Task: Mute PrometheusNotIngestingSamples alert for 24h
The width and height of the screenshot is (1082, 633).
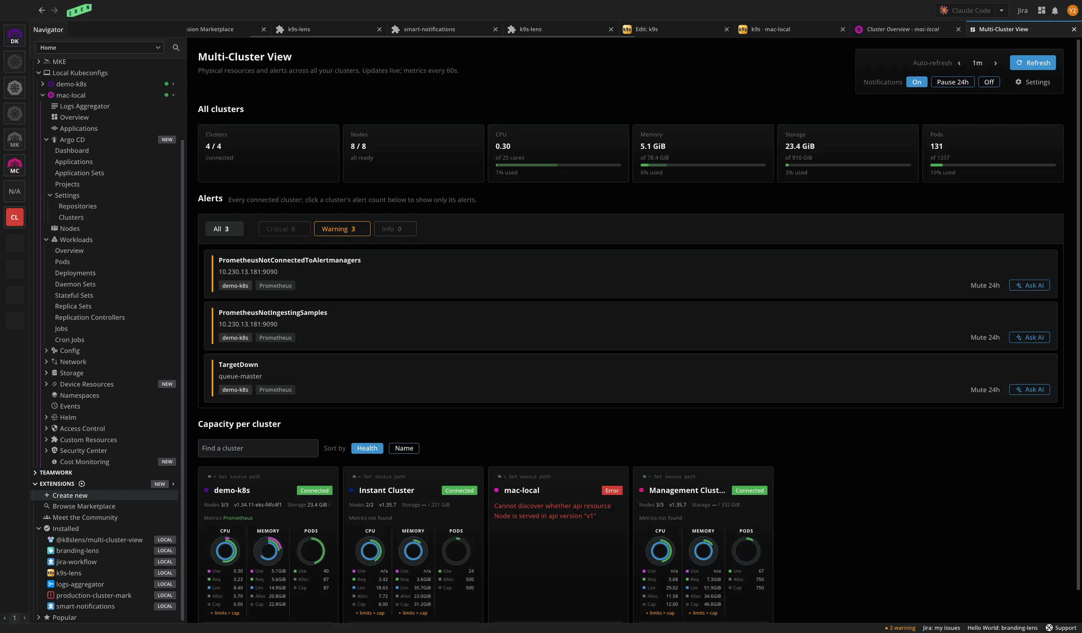Action: 985,338
